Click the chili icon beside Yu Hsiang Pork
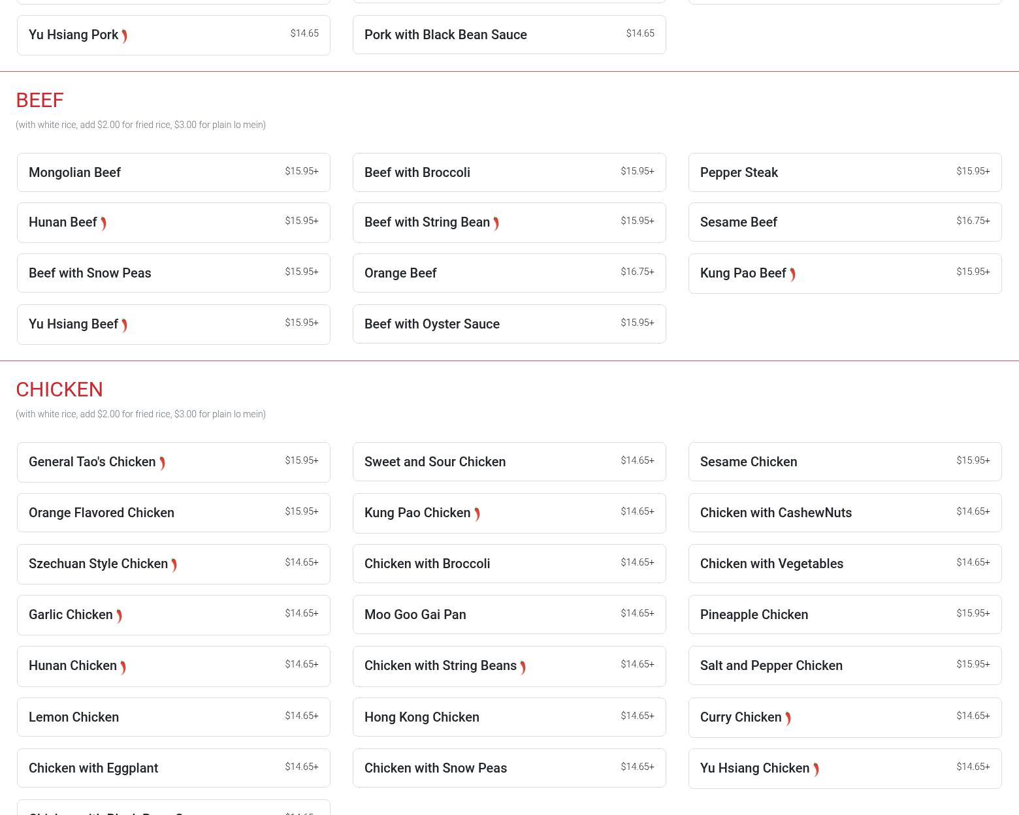This screenshot has width=1019, height=815. click(124, 36)
